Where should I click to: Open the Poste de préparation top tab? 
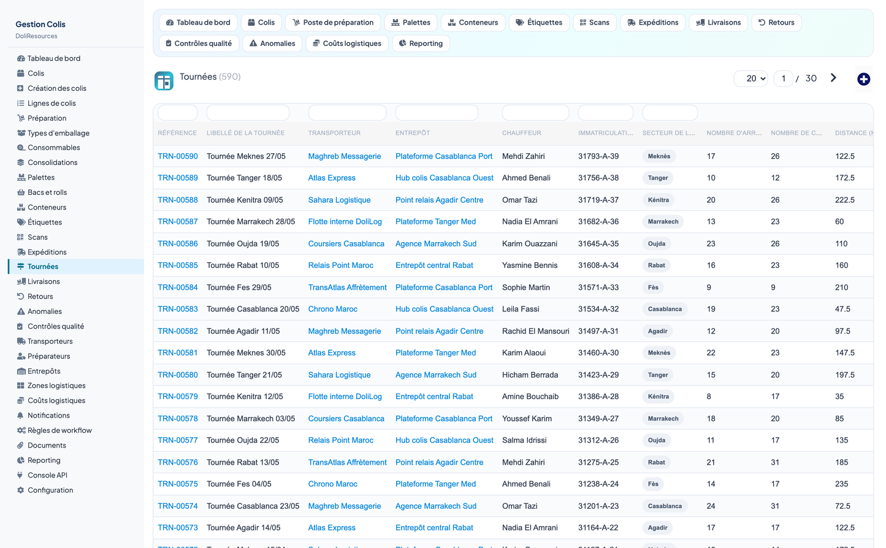[333, 23]
